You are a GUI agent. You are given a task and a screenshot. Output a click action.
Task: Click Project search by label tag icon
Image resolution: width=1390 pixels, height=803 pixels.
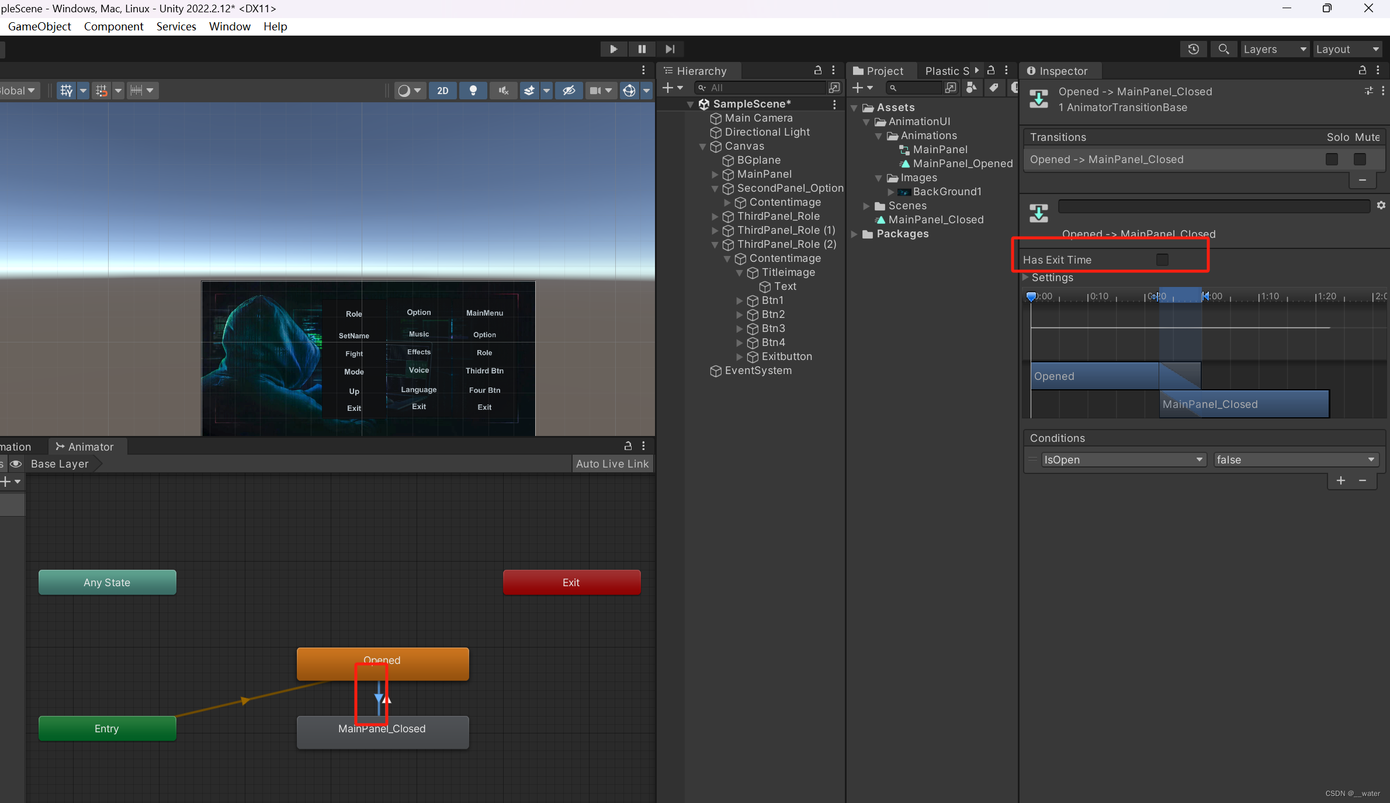993,88
